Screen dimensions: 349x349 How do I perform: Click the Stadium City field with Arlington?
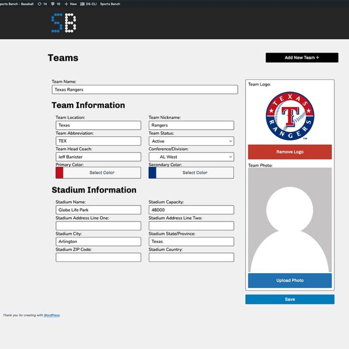[x=99, y=242]
